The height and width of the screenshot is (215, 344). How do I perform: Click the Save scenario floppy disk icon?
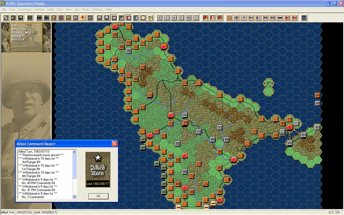click(x=20, y=18)
